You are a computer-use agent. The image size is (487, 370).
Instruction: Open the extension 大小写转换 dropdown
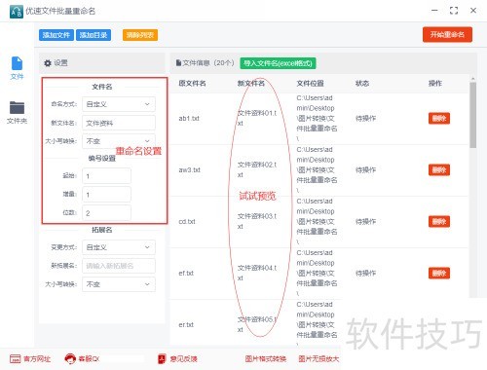tap(119, 284)
